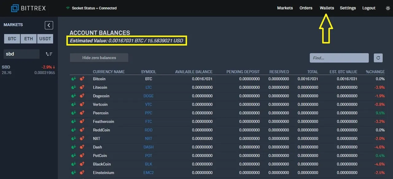Click the Litecoin withdraw icon
Viewport: 393px width, 179px height.
[x=82, y=87]
